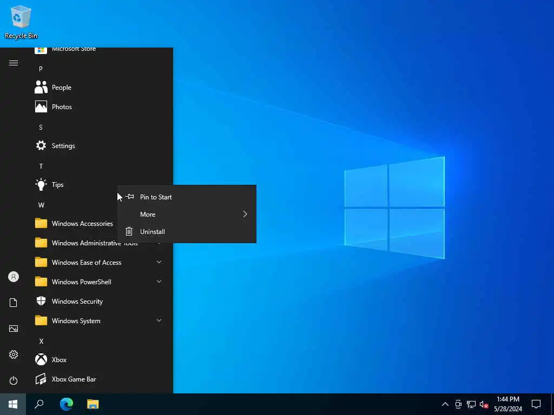This screenshot has height=415, width=554.
Task: Open Xbox Game Bar
Action: coord(99,379)
